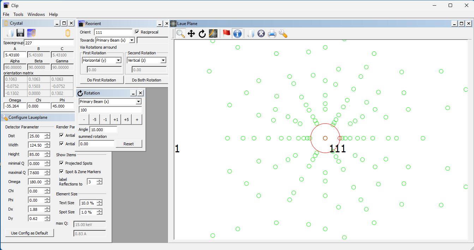This screenshot has height=250, width=474.
Task: Open the Windows menu
Action: [x=36, y=14]
